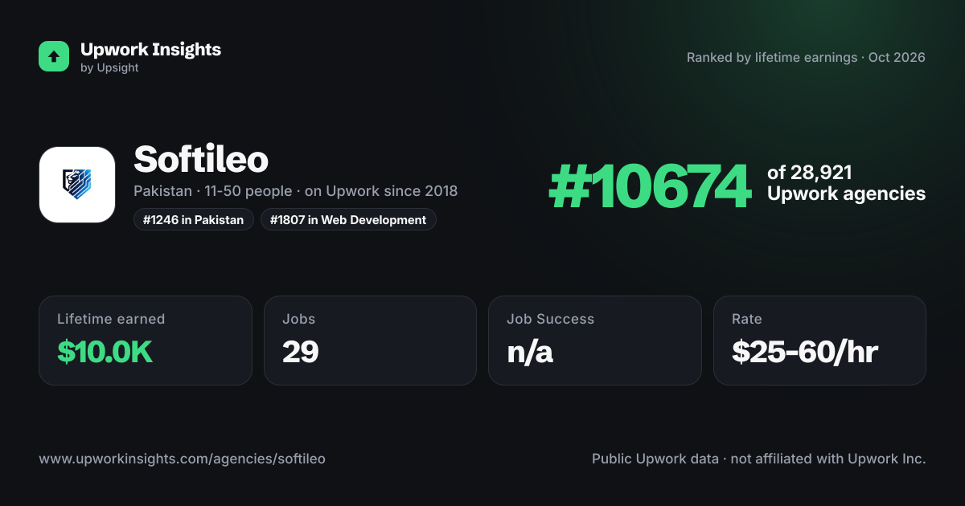The image size is (965, 506).
Task: Click the Softileo agency name heading
Action: [201, 160]
